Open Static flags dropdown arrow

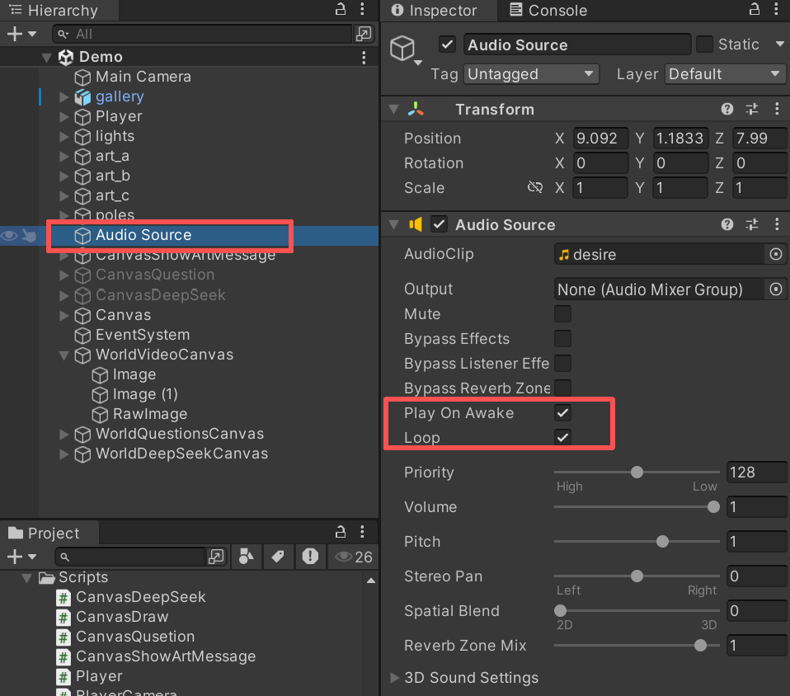[x=779, y=45]
